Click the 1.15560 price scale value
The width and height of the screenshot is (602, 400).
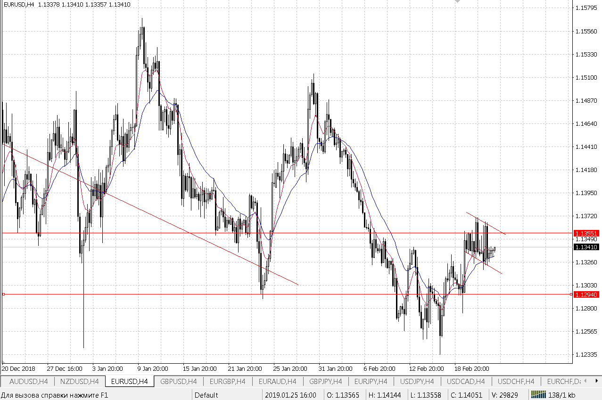pos(587,31)
